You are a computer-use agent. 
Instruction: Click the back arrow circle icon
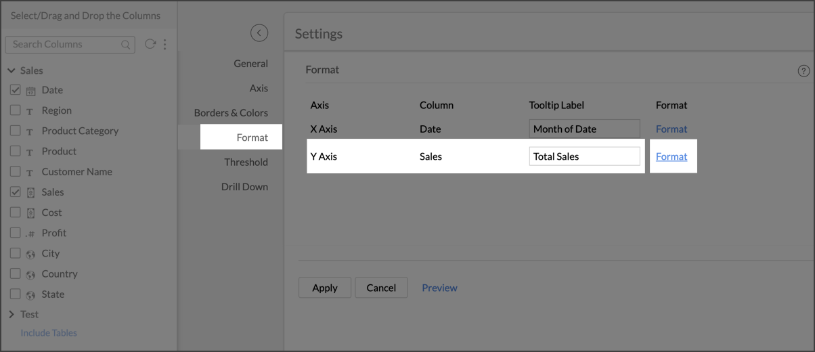[259, 32]
